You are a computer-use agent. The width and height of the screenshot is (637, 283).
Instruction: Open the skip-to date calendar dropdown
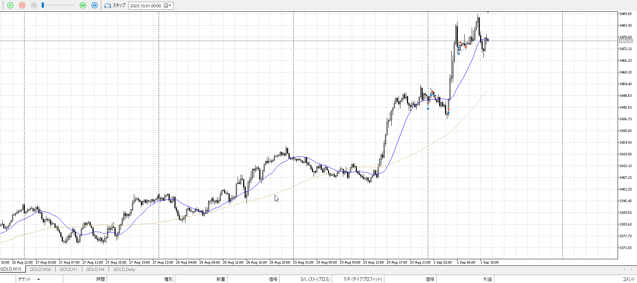click(168, 6)
